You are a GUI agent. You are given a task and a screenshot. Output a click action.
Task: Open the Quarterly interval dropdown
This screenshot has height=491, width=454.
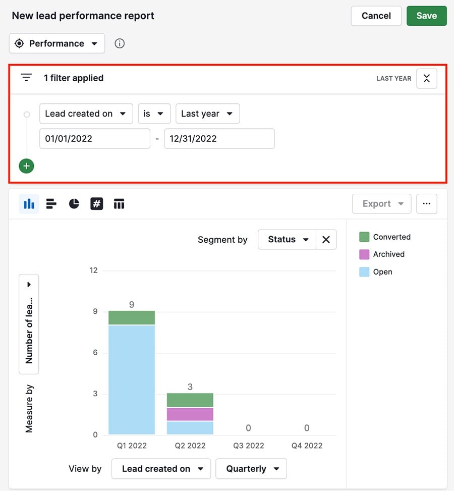(x=251, y=469)
